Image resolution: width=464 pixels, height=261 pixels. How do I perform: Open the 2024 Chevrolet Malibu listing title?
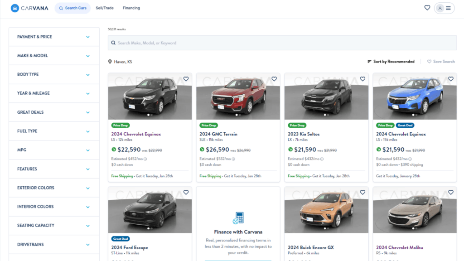click(400, 247)
